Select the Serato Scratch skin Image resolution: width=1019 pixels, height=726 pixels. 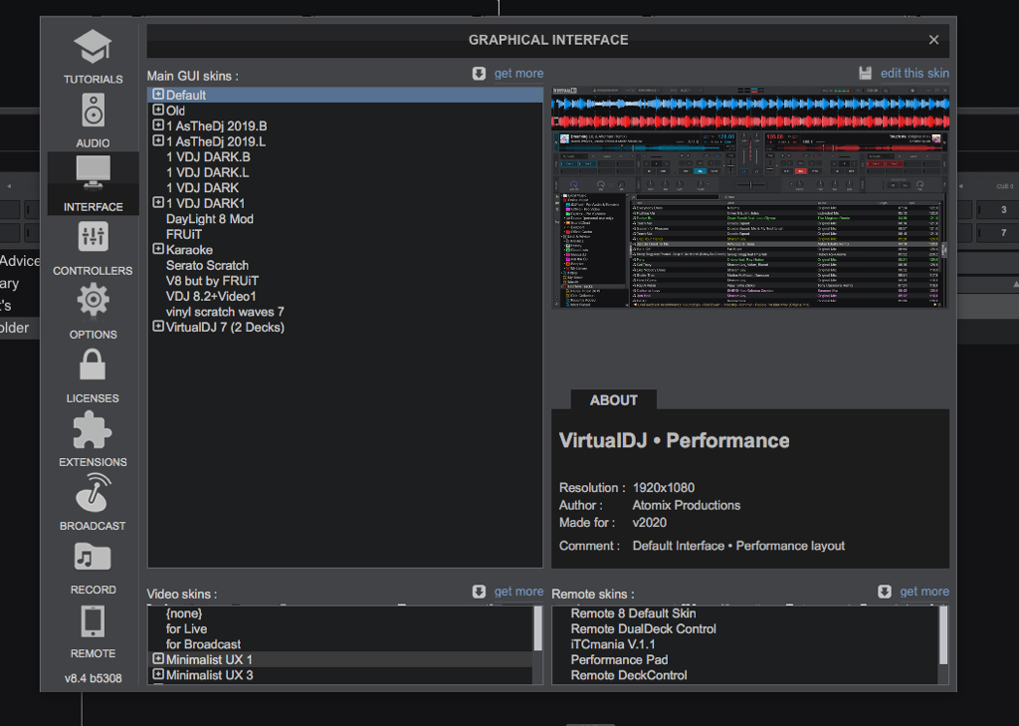tap(207, 266)
